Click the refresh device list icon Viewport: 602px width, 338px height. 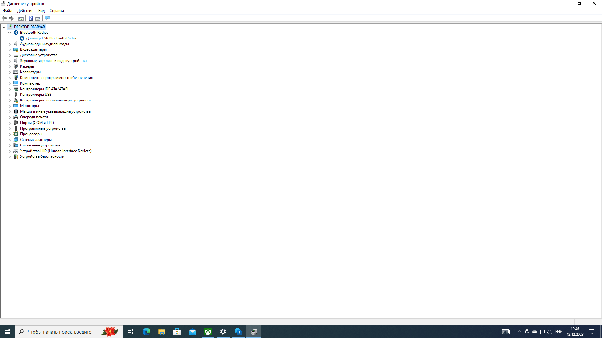(x=48, y=18)
